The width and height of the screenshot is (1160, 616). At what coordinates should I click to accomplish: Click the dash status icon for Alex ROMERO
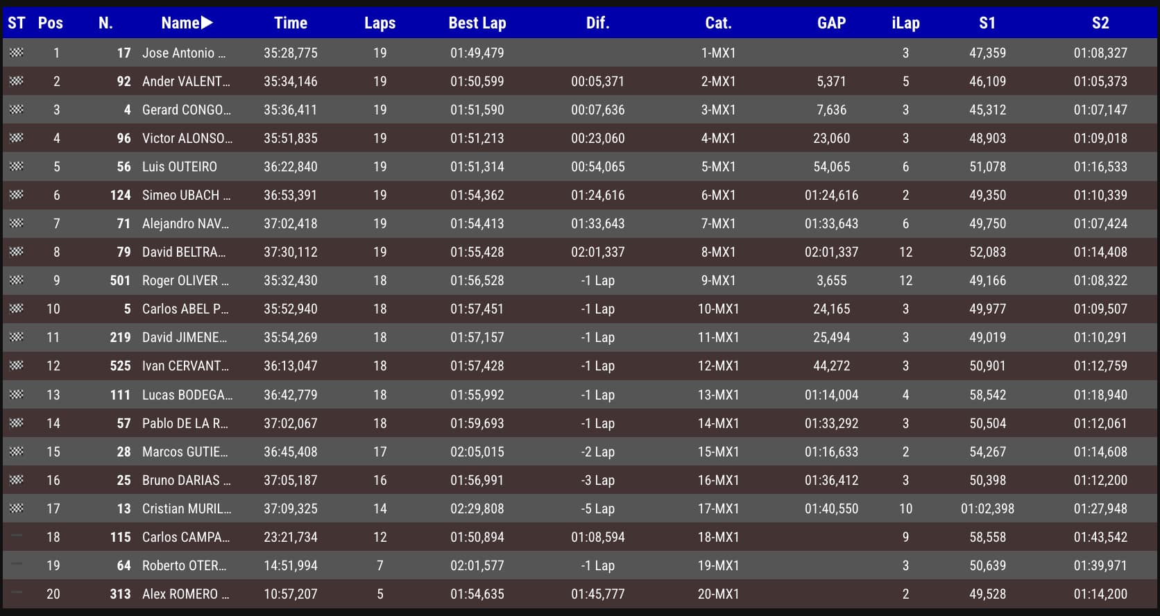tap(17, 593)
